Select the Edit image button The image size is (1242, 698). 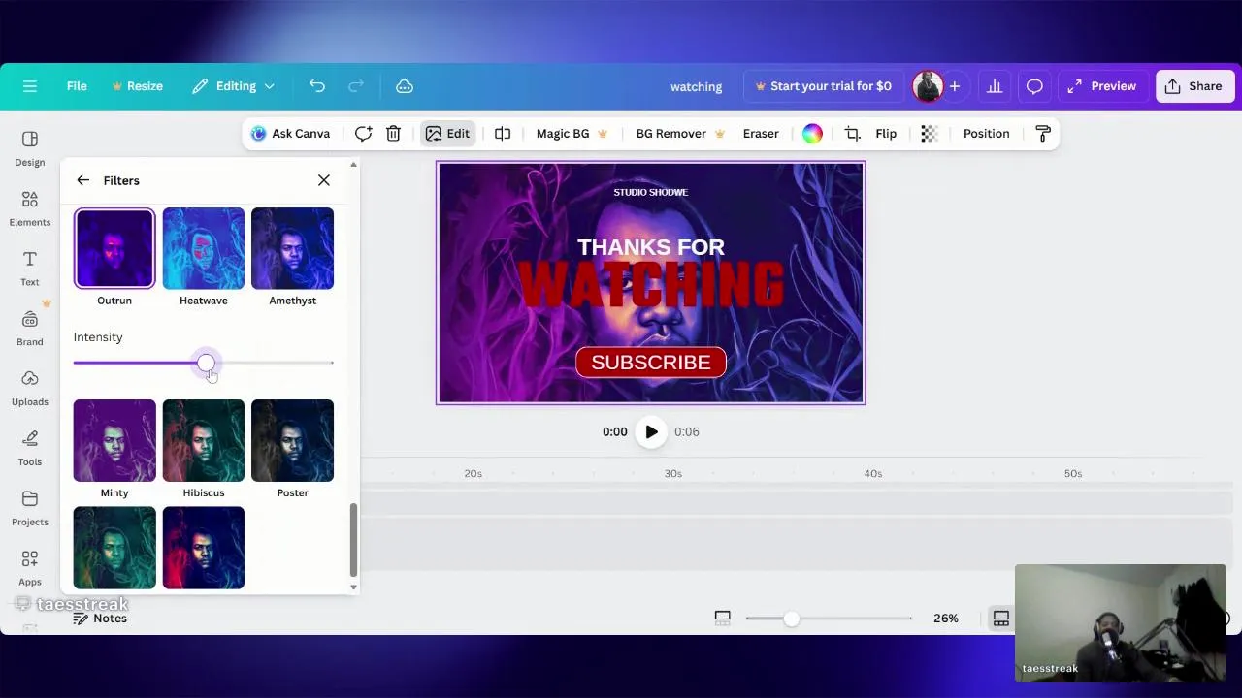point(447,134)
